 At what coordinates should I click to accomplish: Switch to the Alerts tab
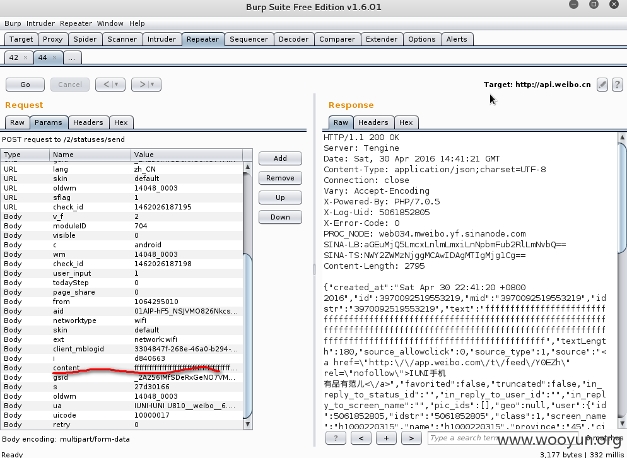click(x=457, y=39)
